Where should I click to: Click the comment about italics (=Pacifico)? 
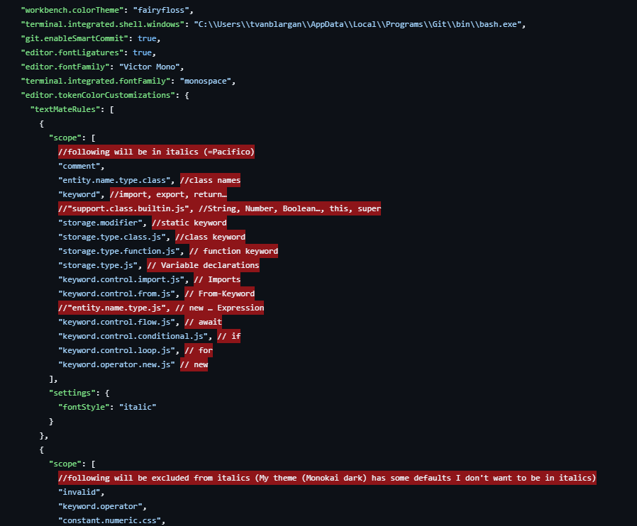(x=156, y=152)
